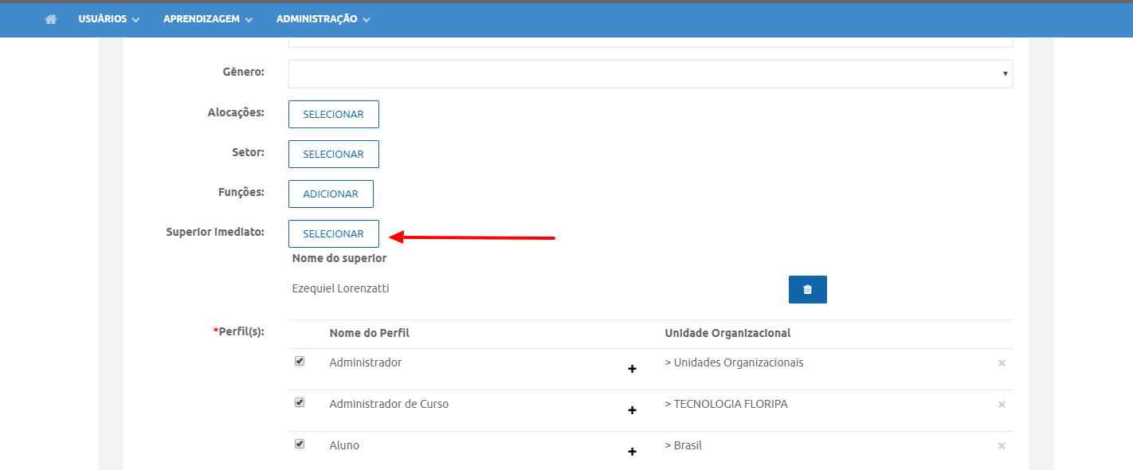This screenshot has width=1133, height=470.
Task: Expand the Usuários menu
Action: tap(109, 19)
